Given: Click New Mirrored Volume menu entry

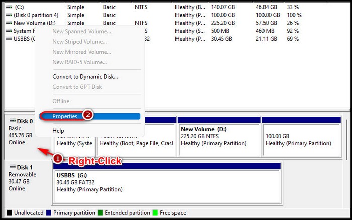Looking at the screenshot, I should coord(81,52).
